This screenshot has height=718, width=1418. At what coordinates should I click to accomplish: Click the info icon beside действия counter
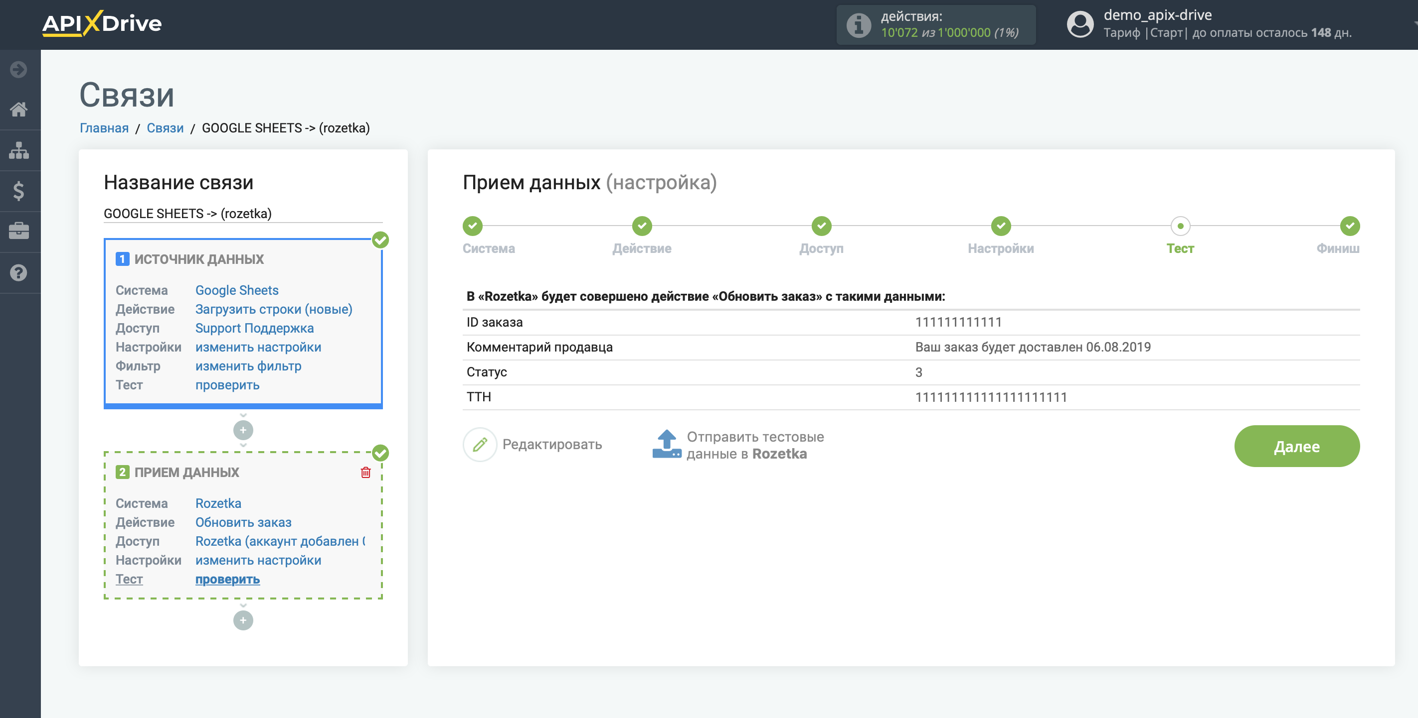[x=858, y=25]
